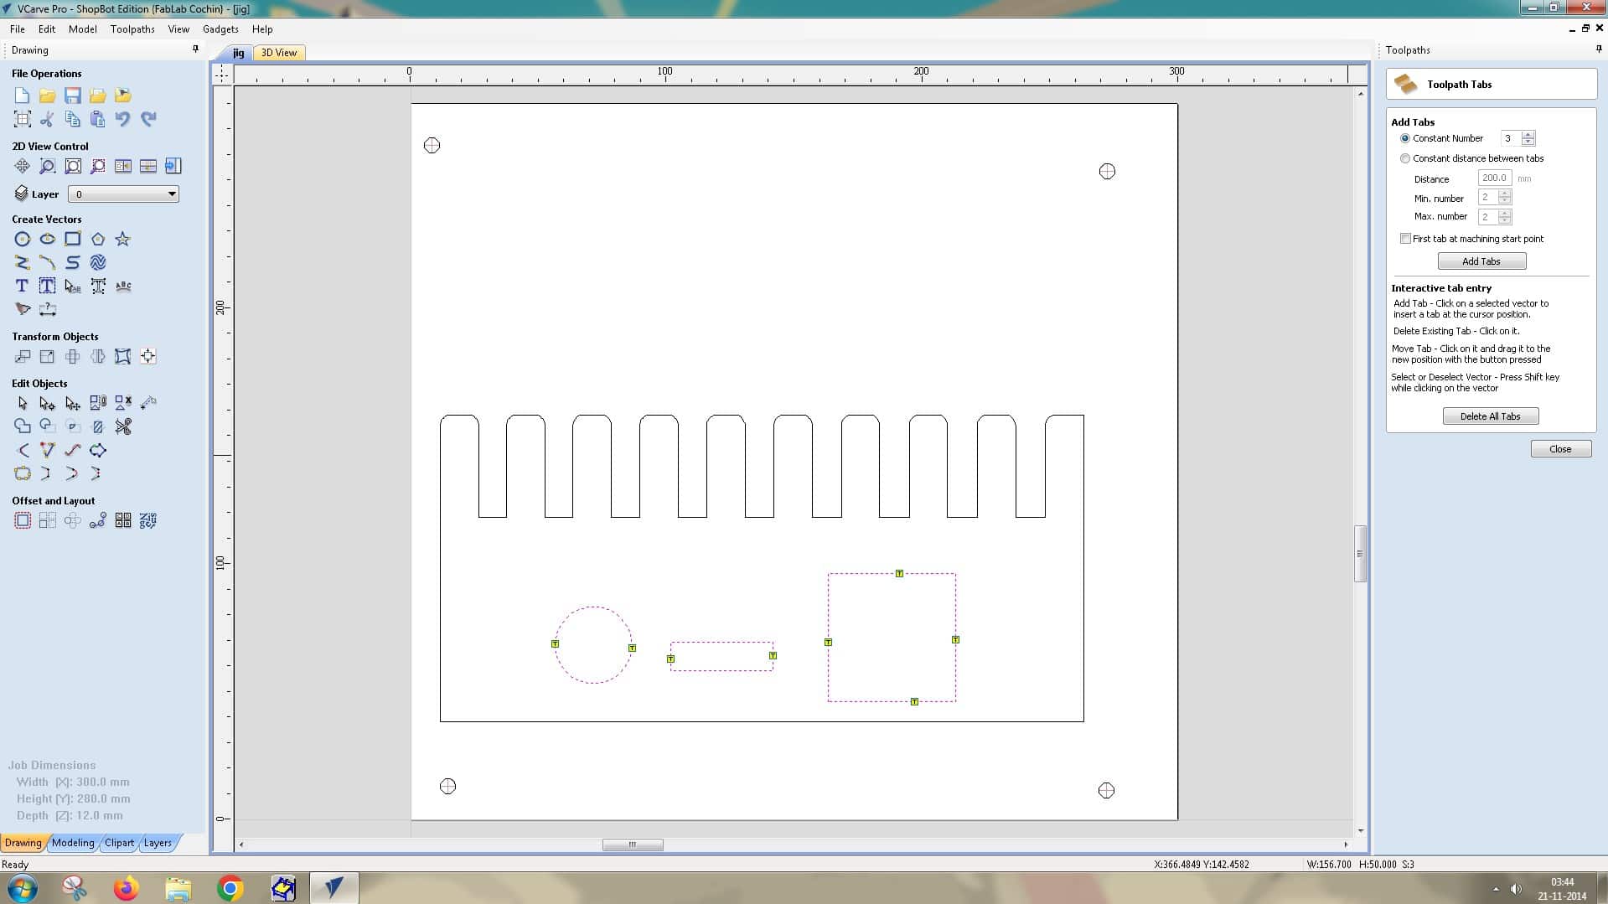Pick the arrow Selection tool in Edit Objects
This screenshot has height=904, width=1608.
(x=23, y=403)
